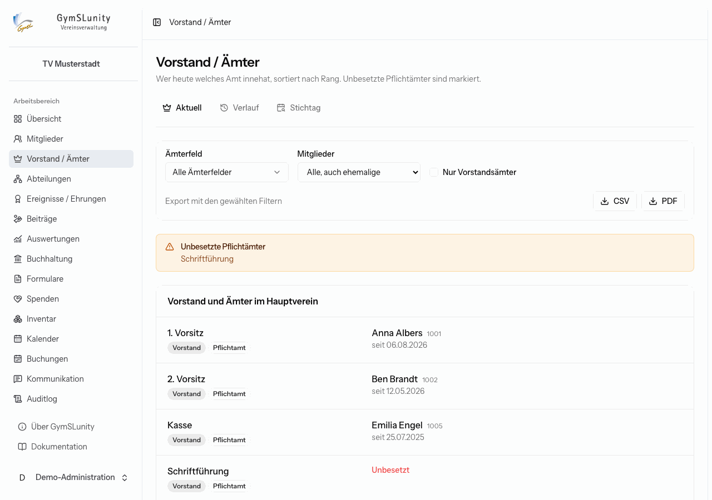
Task: Click the Ben Brandt member name
Action: point(394,379)
